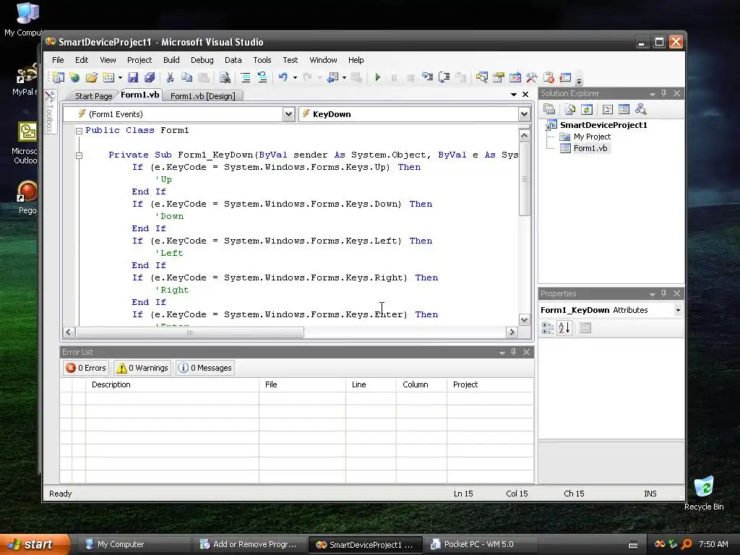Click the code editor horizontal scrollbar thumb
Viewport: 740px width, 555px height.
point(189,332)
